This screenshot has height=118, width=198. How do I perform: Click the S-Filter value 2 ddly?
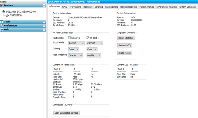coord(97,90)
